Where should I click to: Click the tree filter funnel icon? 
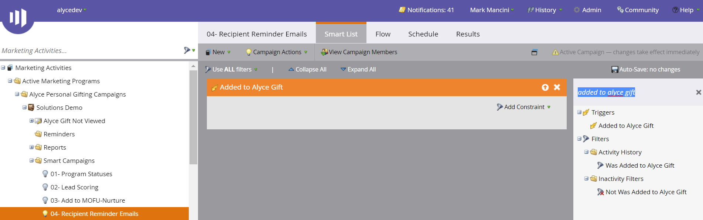(187, 50)
